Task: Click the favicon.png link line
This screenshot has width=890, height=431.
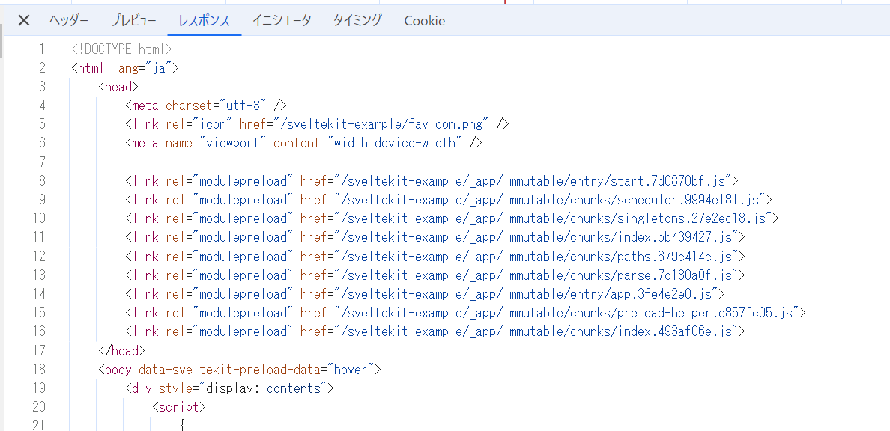Action: click(x=317, y=124)
